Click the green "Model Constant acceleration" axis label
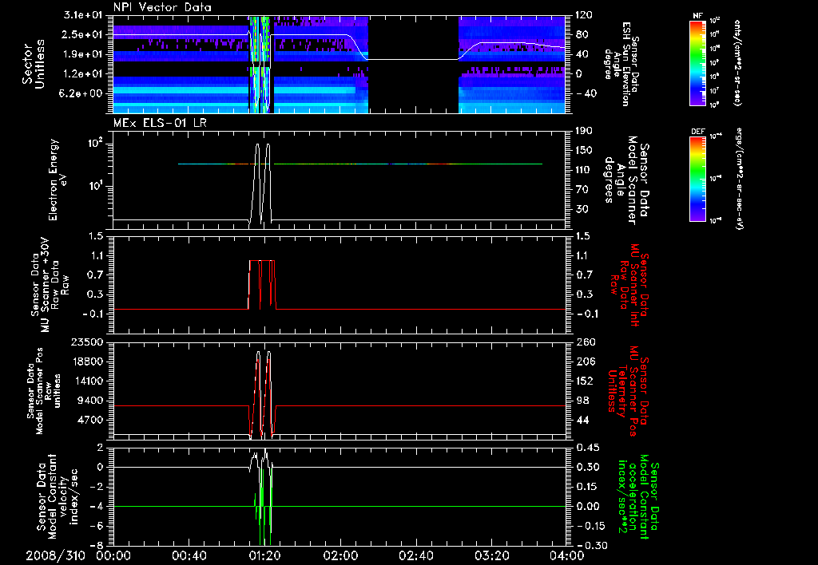The width and height of the screenshot is (818, 565). pyautogui.click(x=638, y=497)
